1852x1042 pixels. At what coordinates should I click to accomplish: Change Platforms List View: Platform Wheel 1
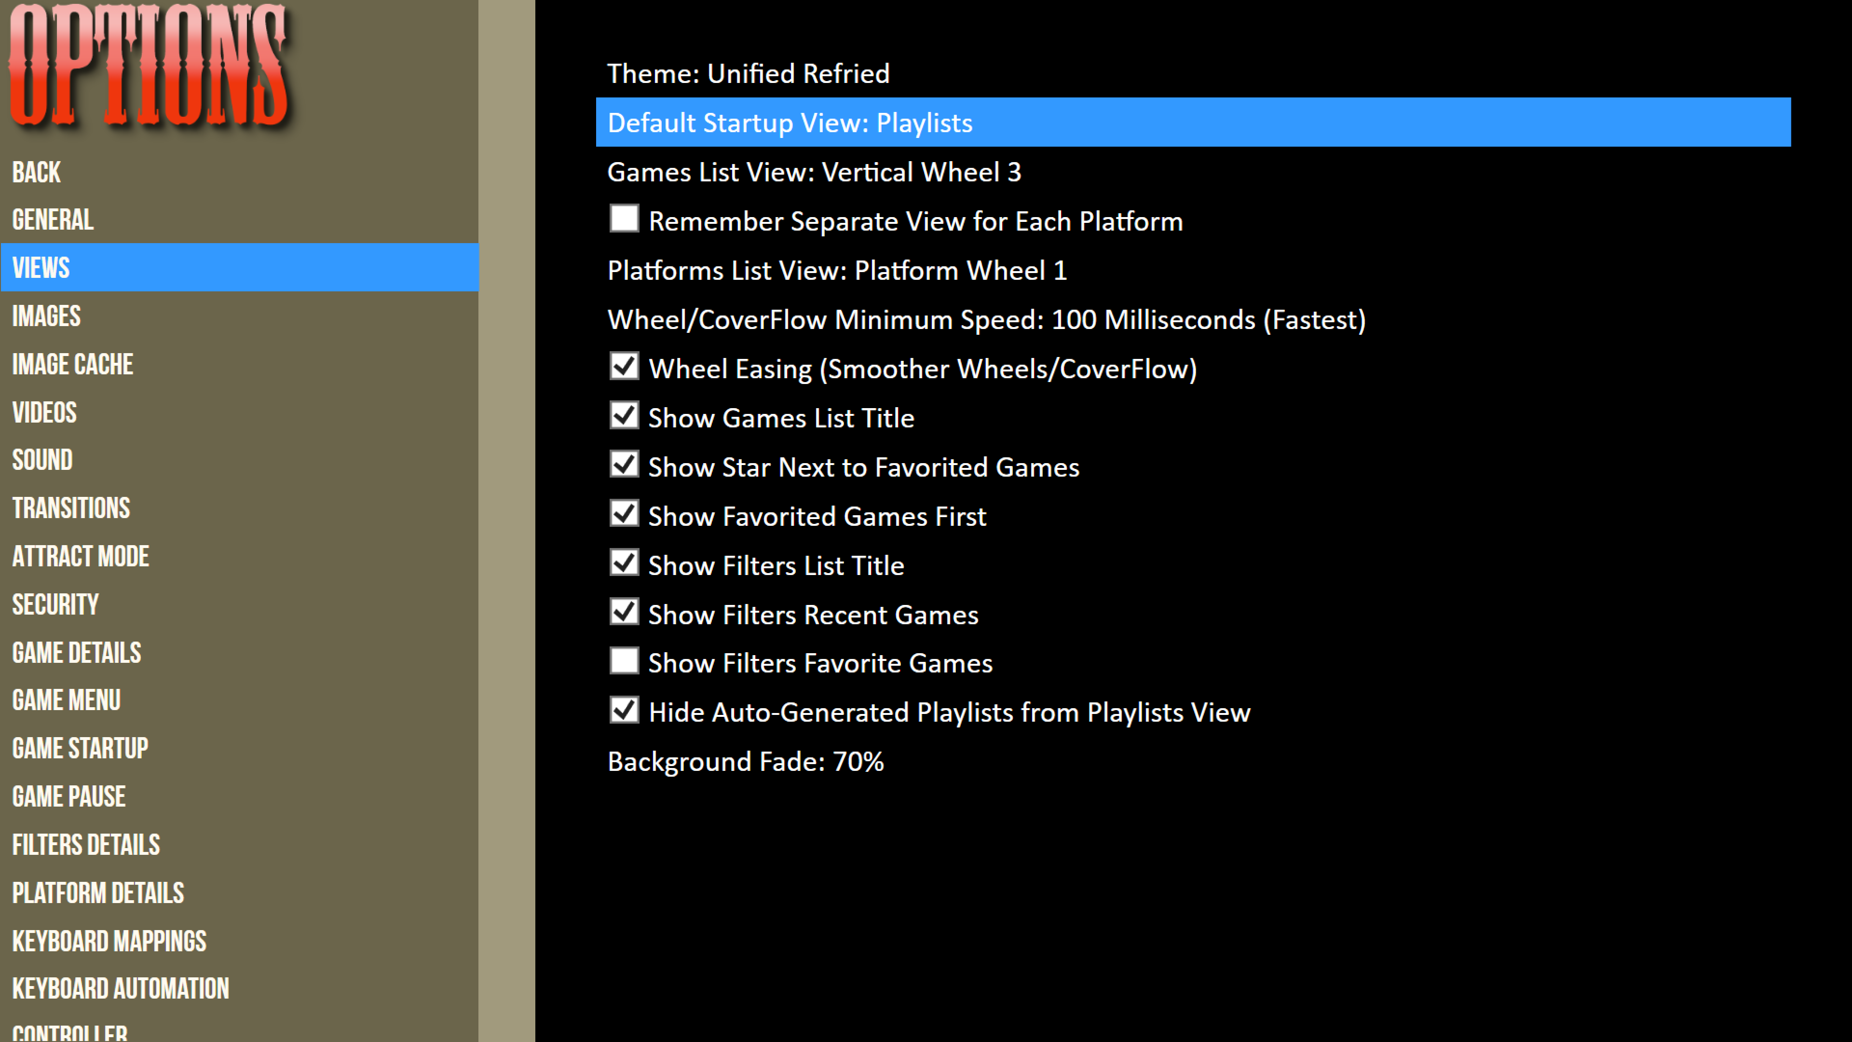[1193, 270]
